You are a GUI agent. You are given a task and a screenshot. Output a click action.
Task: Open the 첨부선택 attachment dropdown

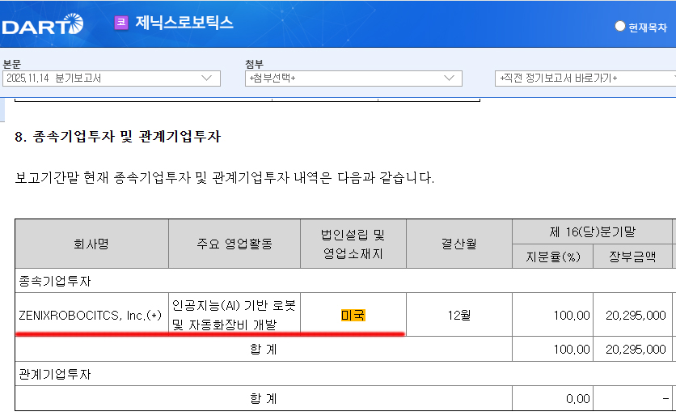(353, 79)
